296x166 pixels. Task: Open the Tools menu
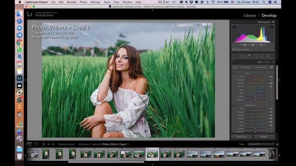(x=107, y=2)
